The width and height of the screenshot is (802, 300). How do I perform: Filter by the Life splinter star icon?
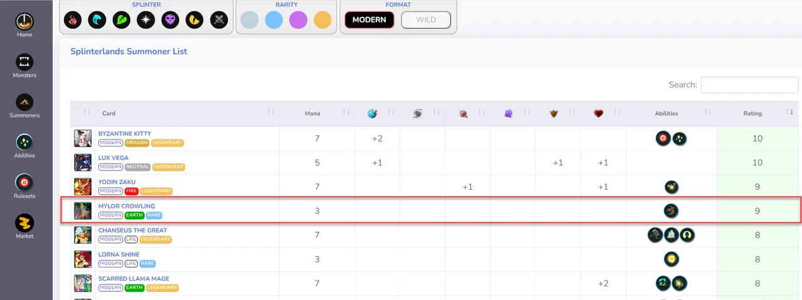146,21
